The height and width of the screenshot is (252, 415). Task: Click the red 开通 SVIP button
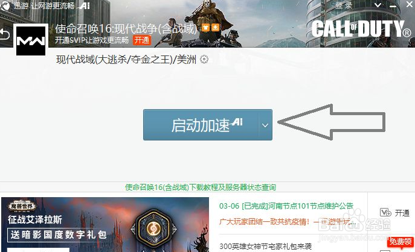(x=142, y=40)
